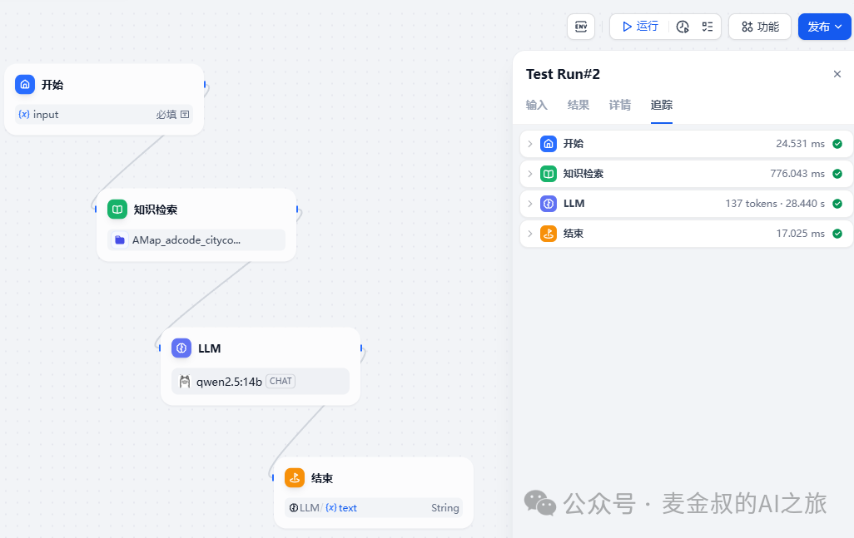Select the 知识检索 node icon on canvas

click(x=117, y=209)
